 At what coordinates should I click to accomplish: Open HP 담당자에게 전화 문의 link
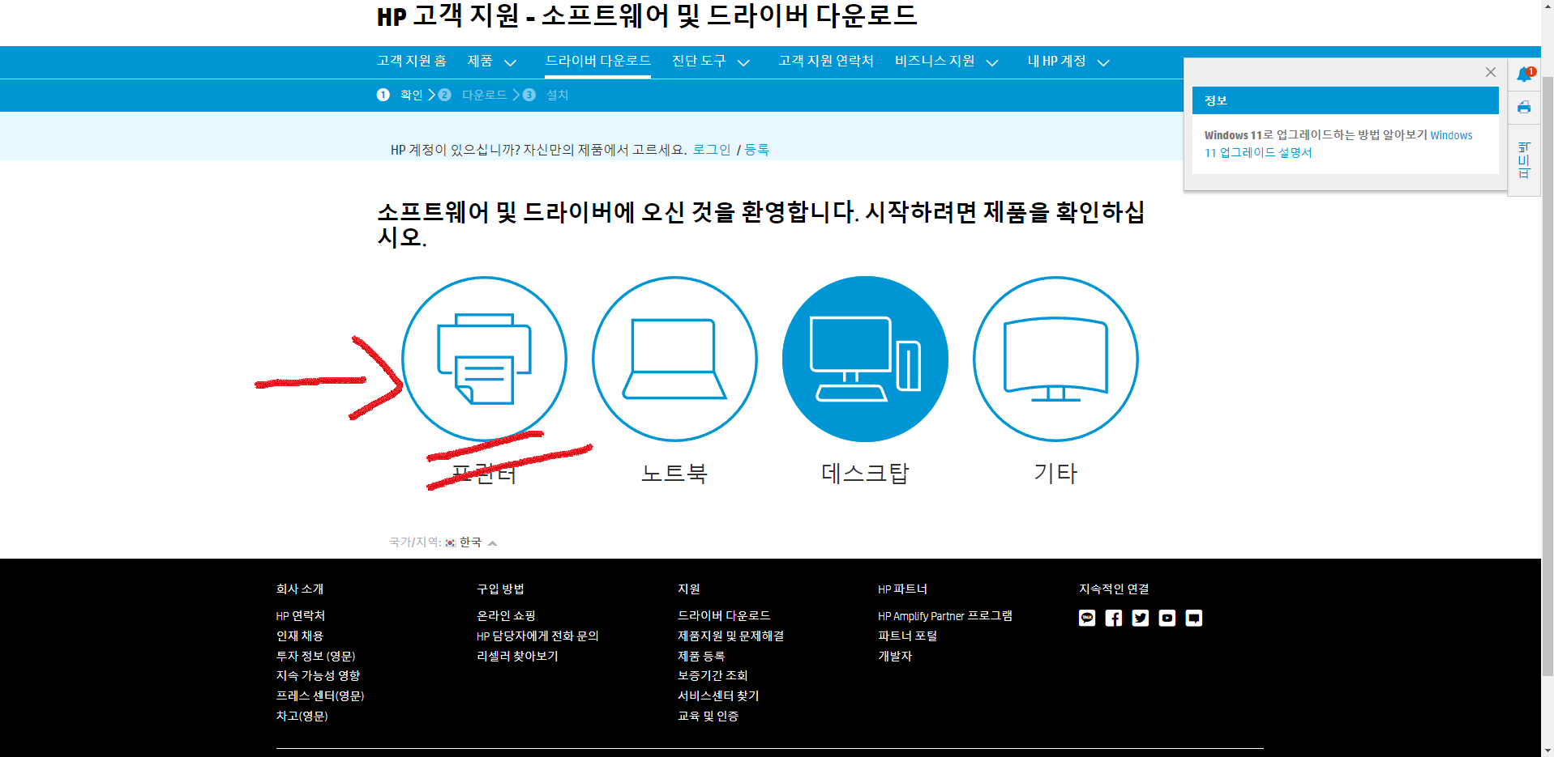tap(537, 636)
